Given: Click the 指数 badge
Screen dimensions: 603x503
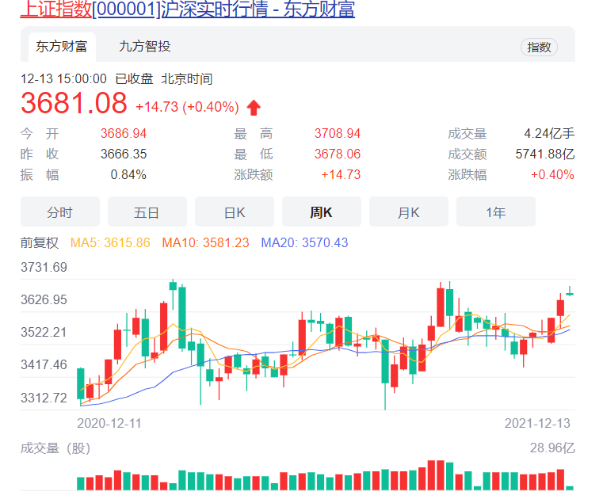Looking at the screenshot, I should pos(539,47).
